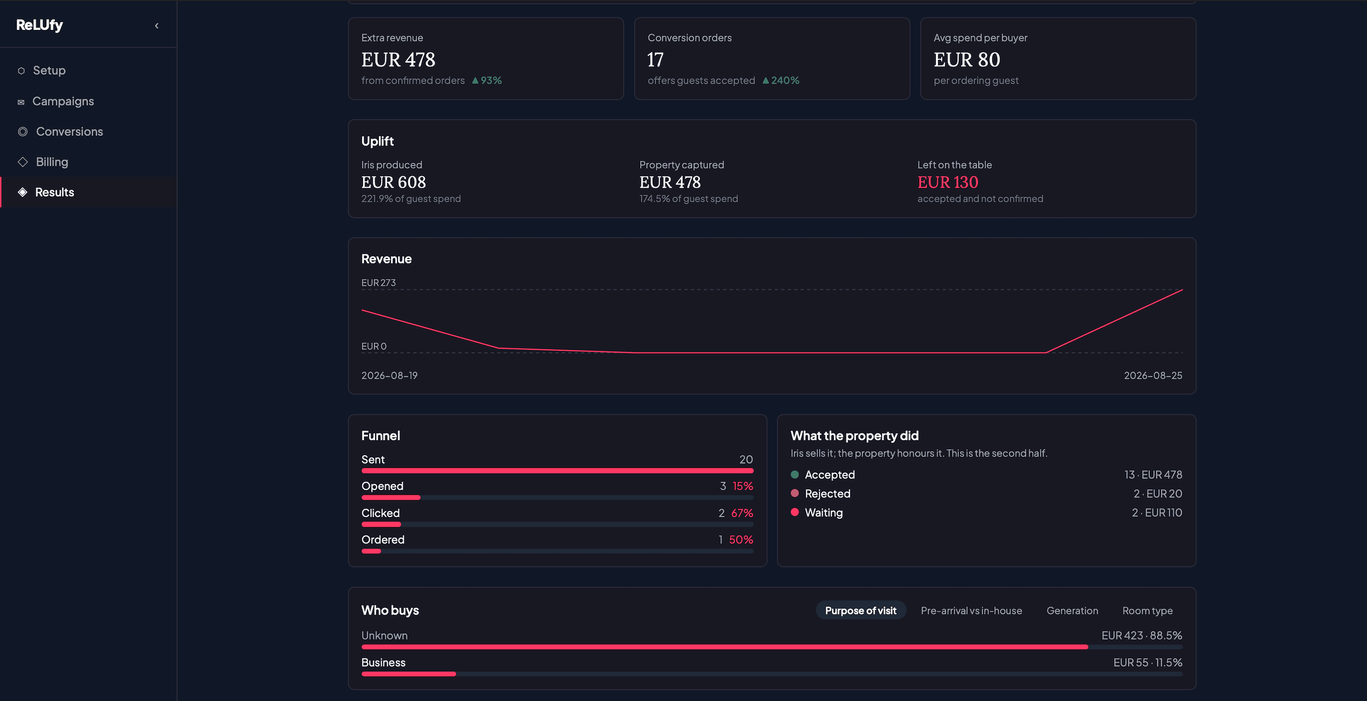Click the 'EUR 478' Extra revenue value
Screen dimensions: 1367x701
[398, 59]
